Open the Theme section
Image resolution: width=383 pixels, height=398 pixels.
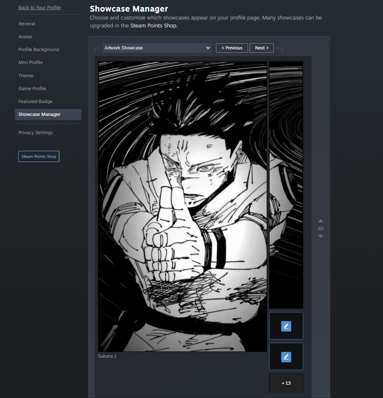tap(26, 76)
